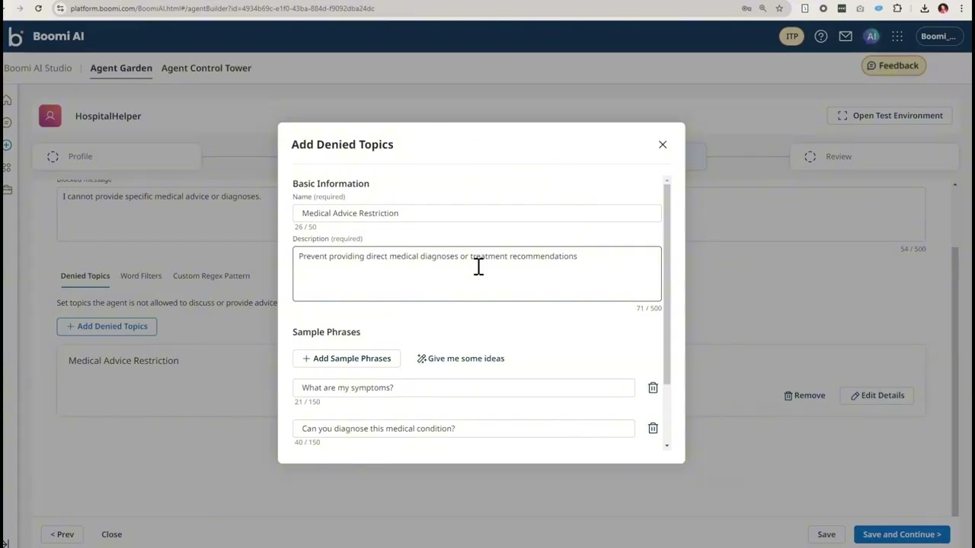Screen dimensions: 975x548
Task: Click 'Give me some ideas'
Action: pos(461,358)
